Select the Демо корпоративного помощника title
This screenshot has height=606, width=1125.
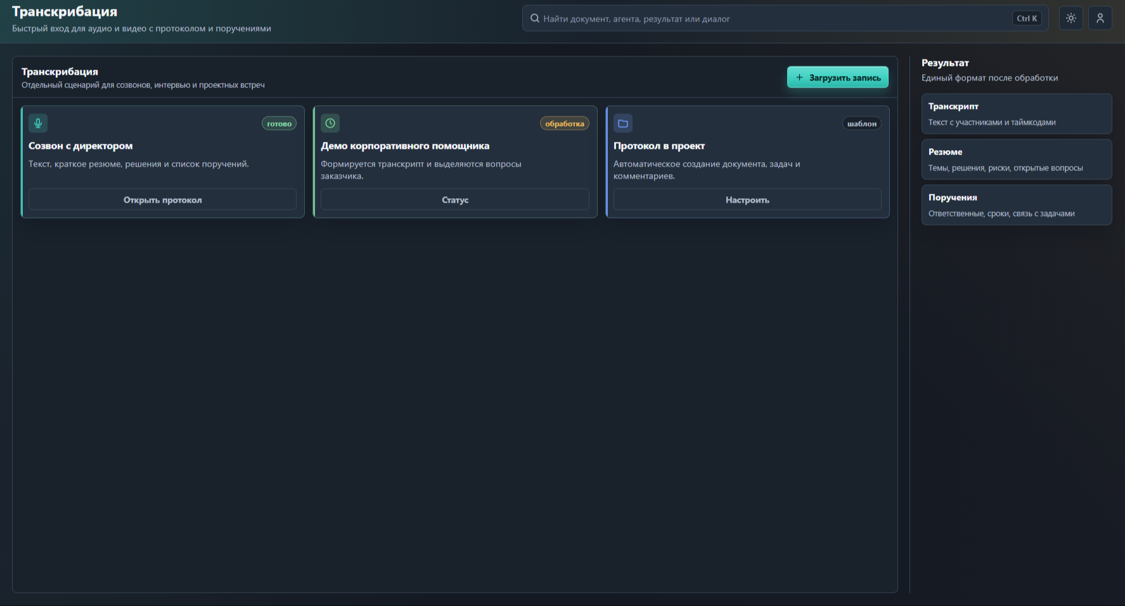405,146
